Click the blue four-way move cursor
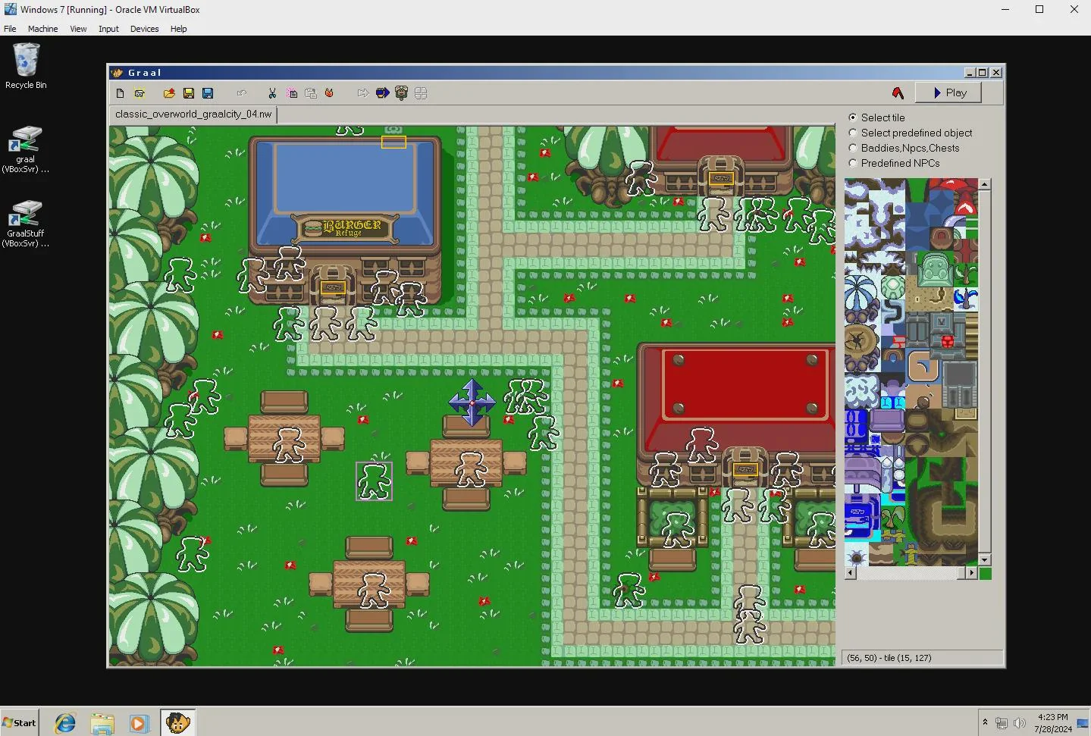The width and height of the screenshot is (1091, 736). (x=472, y=402)
